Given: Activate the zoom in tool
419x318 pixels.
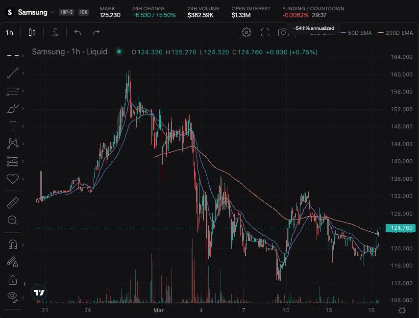Looking at the screenshot, I should pos(13,220).
